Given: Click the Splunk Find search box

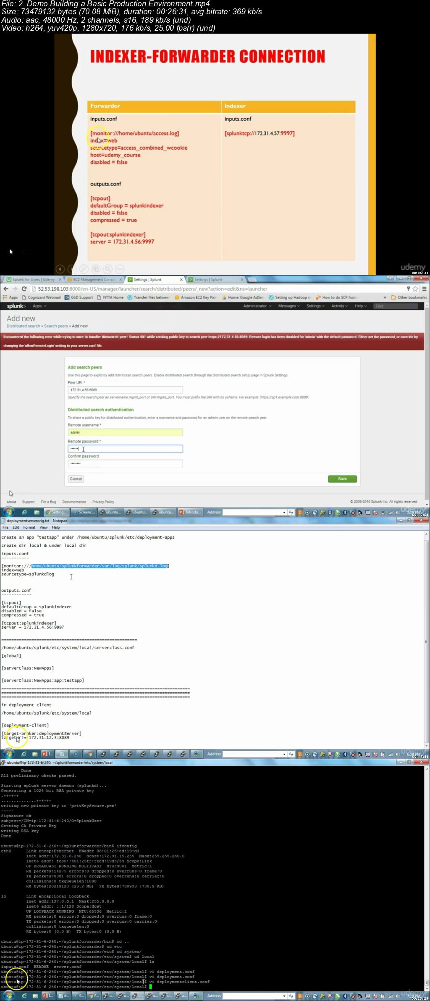Looking at the screenshot, I should pyautogui.click(x=396, y=306).
